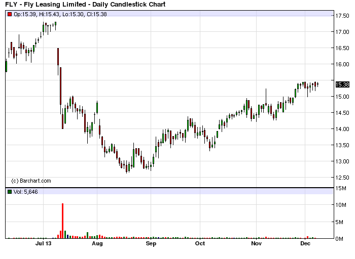Click the 13.00 price axis label

(x=342, y=161)
